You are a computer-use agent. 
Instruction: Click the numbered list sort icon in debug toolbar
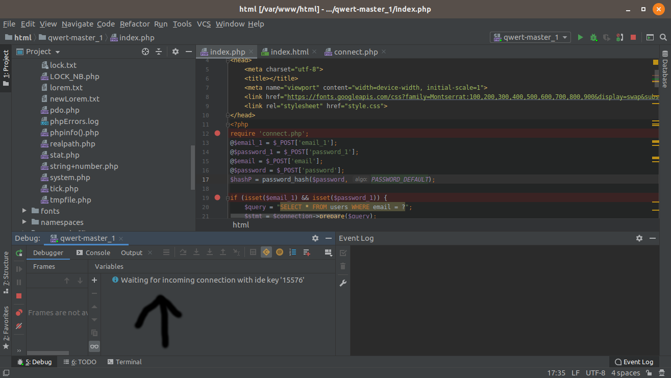coord(293,252)
